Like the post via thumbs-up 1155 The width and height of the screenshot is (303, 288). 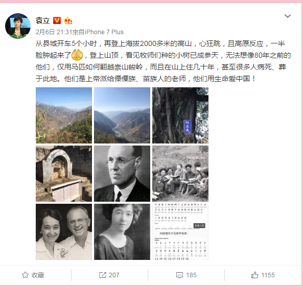point(263,275)
